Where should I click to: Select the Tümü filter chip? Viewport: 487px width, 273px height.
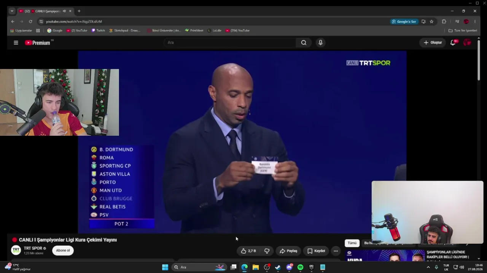point(352,243)
